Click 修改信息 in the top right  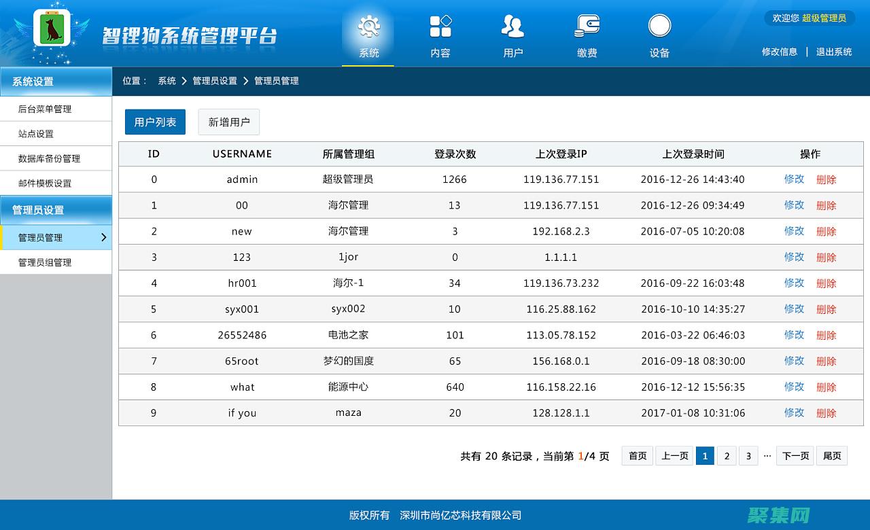coord(780,51)
